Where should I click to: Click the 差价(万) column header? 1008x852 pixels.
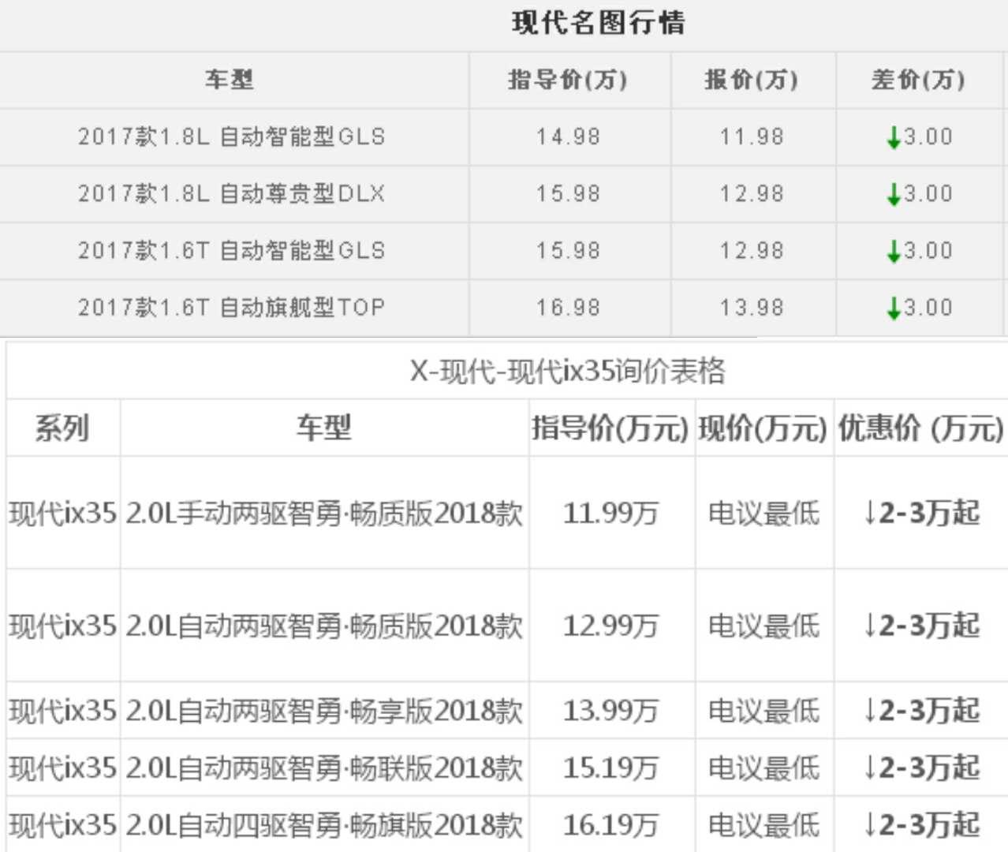pyautogui.click(x=917, y=80)
